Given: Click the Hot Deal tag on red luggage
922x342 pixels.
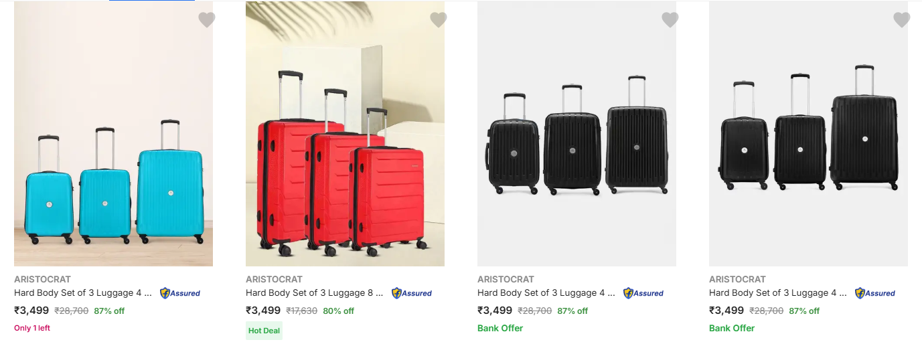Looking at the screenshot, I should coord(264,331).
